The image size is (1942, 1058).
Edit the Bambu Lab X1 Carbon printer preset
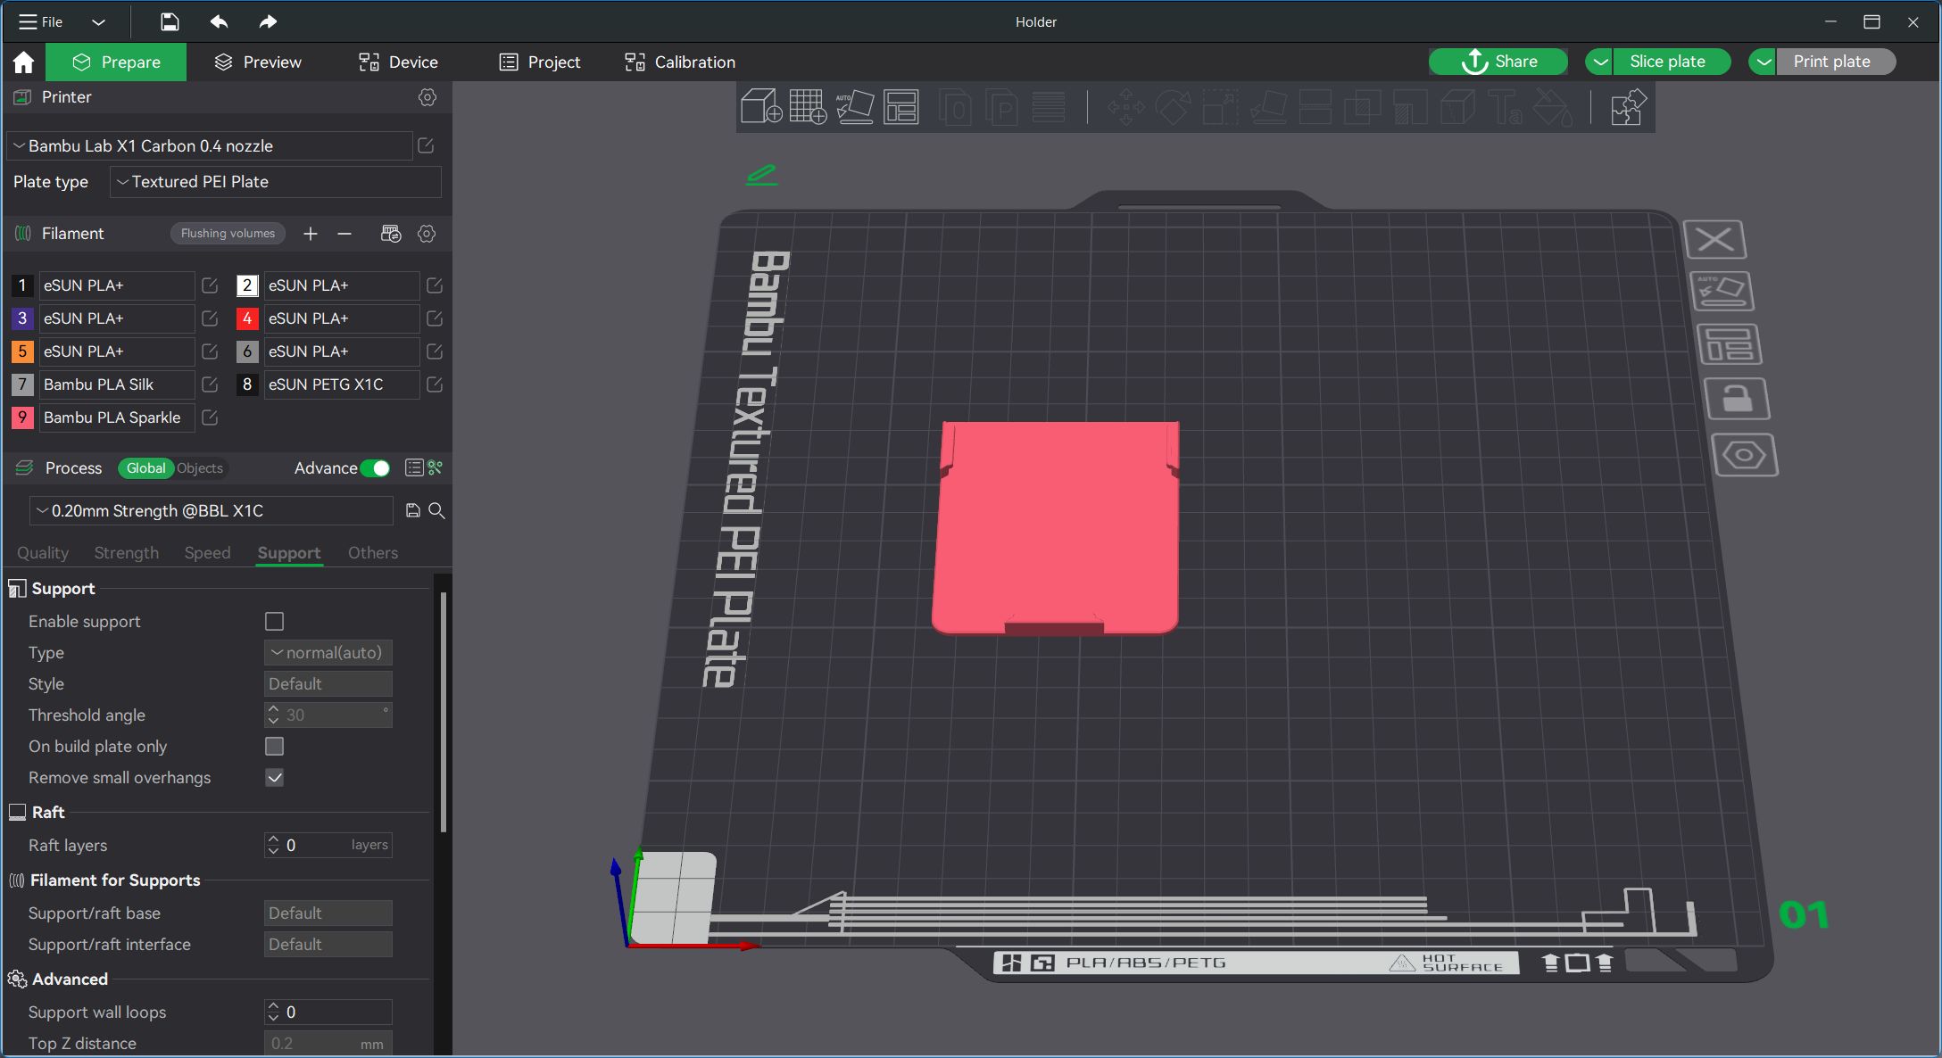(426, 145)
